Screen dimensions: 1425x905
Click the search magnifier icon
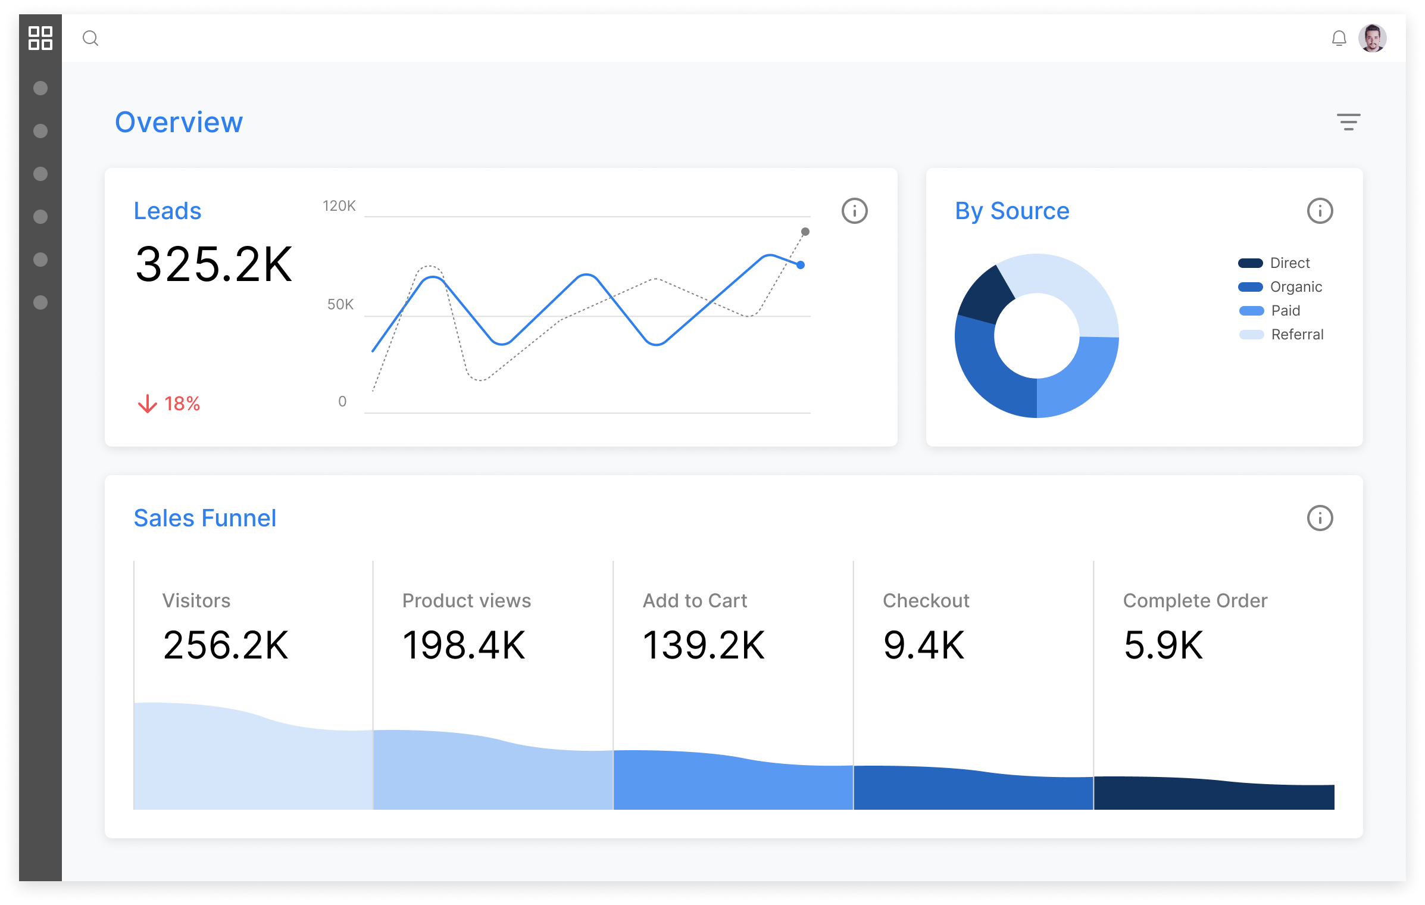click(90, 39)
